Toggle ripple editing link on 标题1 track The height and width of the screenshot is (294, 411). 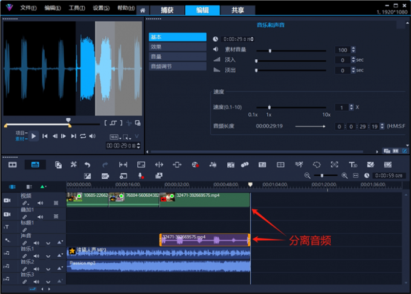[25, 230]
